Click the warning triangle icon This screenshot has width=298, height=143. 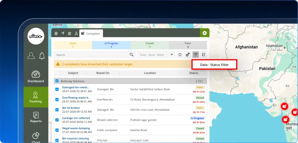(x=58, y=64)
